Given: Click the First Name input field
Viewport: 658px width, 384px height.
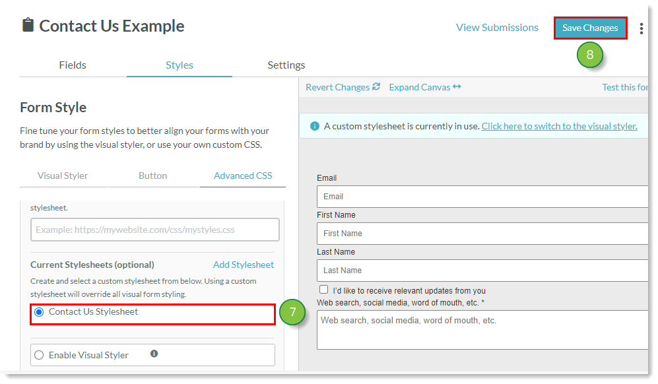Looking at the screenshot, I should pyautogui.click(x=482, y=234).
